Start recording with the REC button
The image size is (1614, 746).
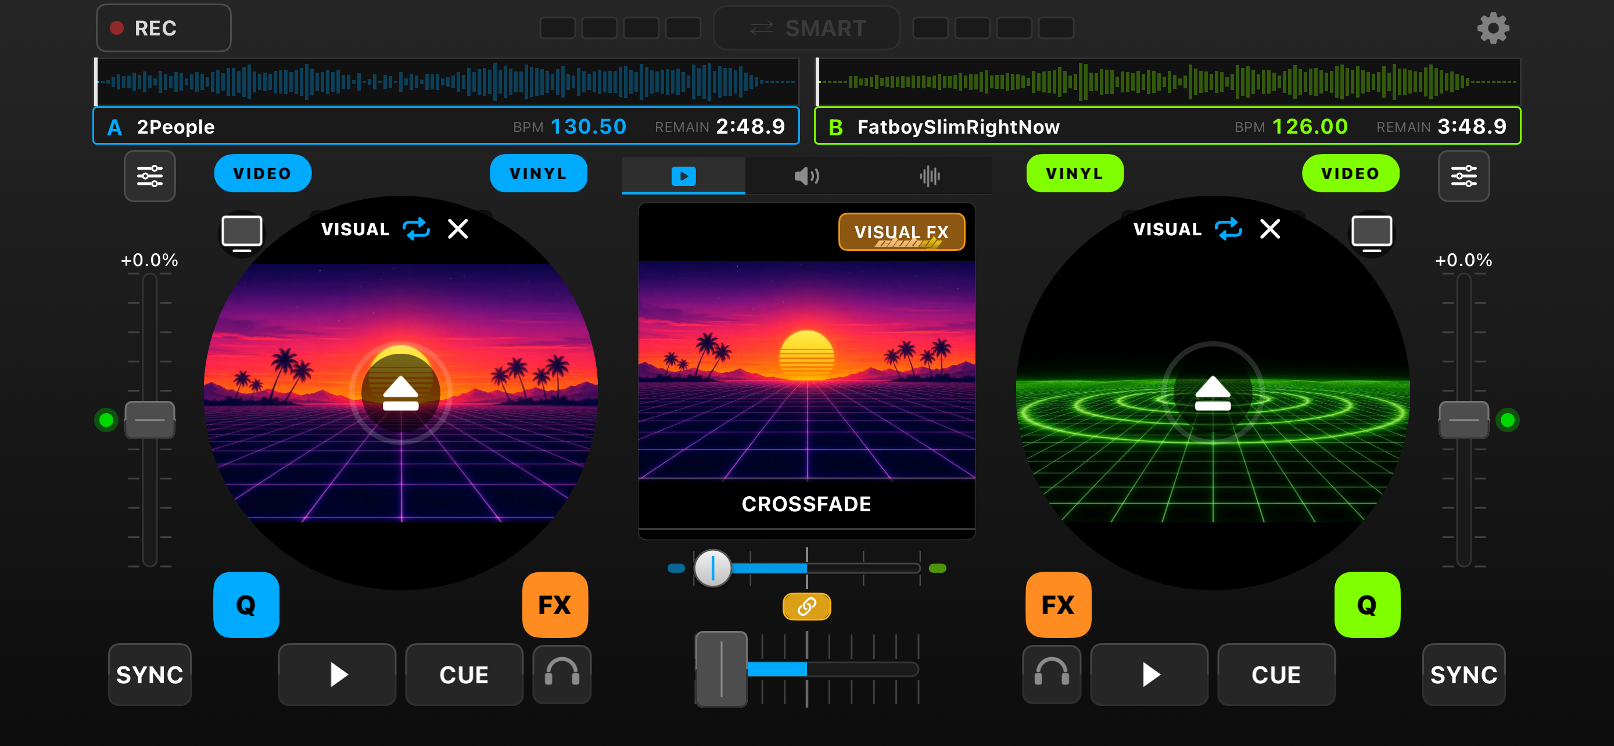click(163, 28)
